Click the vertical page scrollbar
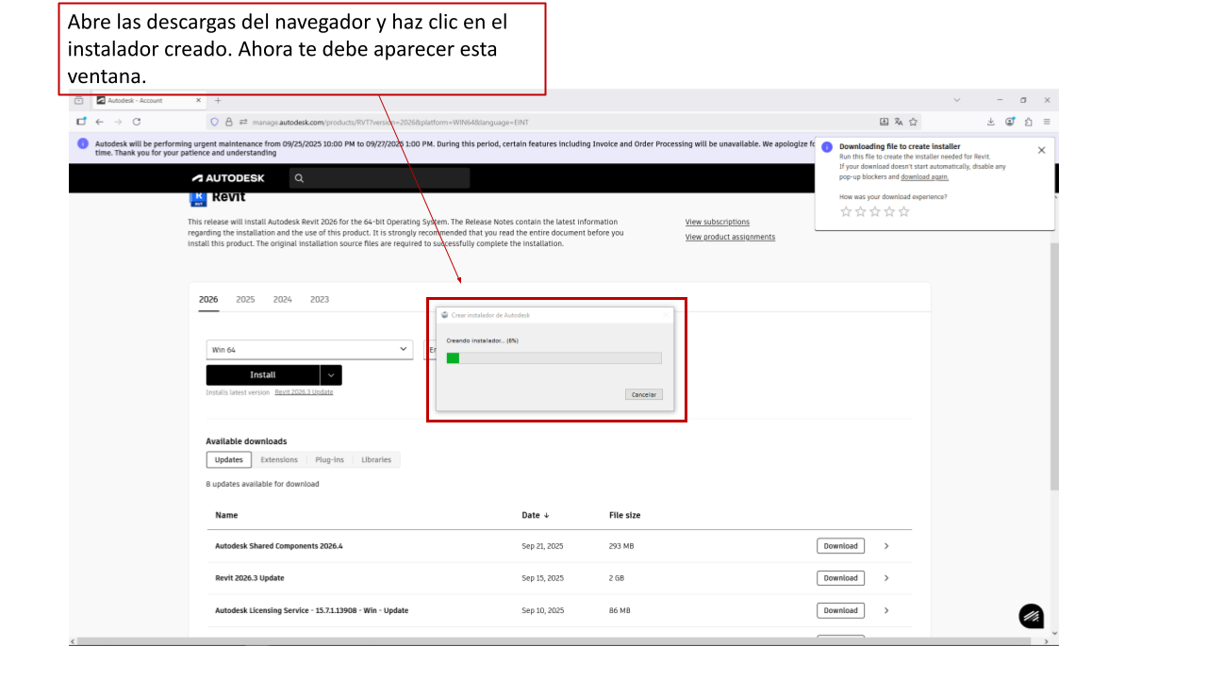This screenshot has height=679, width=1207. (1054, 368)
